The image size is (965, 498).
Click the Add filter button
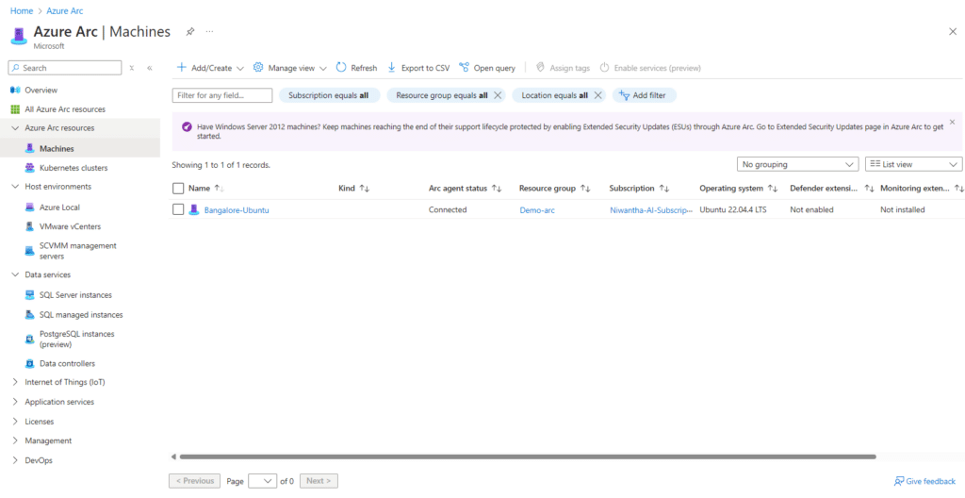pos(645,95)
